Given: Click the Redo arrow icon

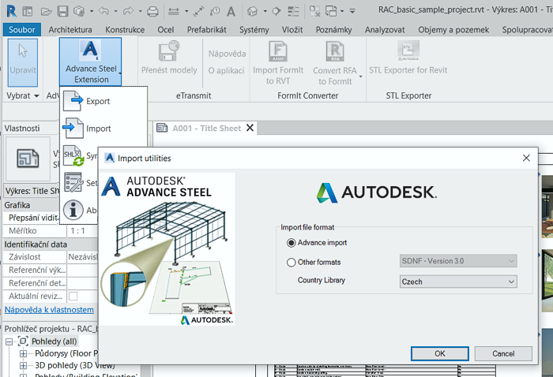Looking at the screenshot, I should tap(128, 11).
